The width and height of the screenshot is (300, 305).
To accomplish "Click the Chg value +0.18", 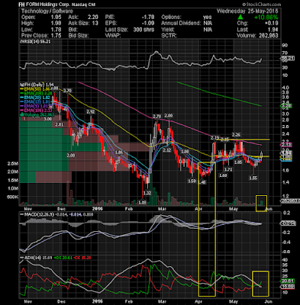I will pos(271,24).
